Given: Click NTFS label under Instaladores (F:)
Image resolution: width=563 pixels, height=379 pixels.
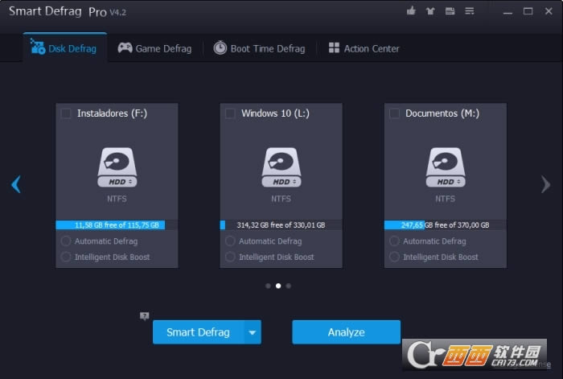Looking at the screenshot, I should coord(117,199).
